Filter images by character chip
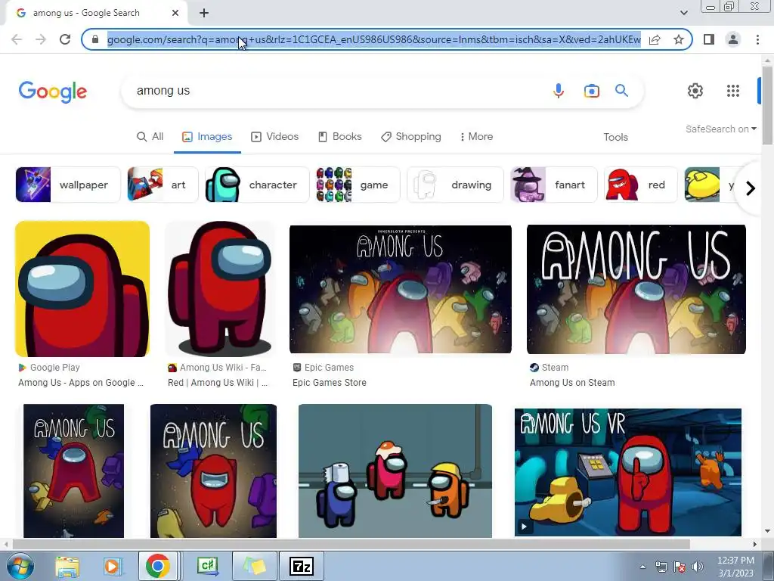This screenshot has height=581, width=774. (x=257, y=185)
